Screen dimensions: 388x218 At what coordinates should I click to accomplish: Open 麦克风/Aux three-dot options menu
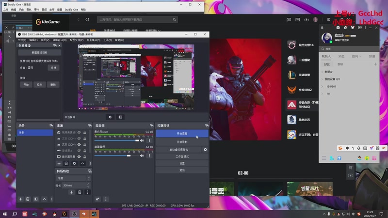tap(149, 140)
